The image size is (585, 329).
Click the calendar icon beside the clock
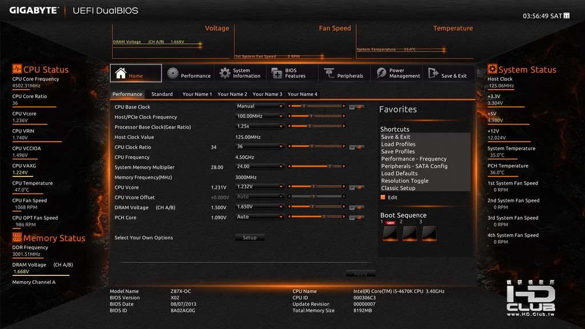[566, 15]
